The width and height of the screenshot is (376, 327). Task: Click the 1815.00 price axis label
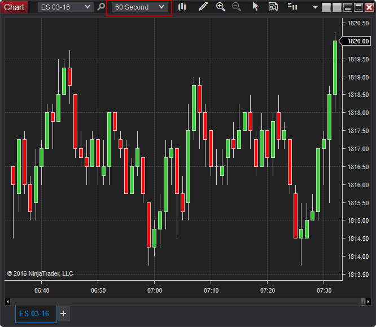point(358,220)
